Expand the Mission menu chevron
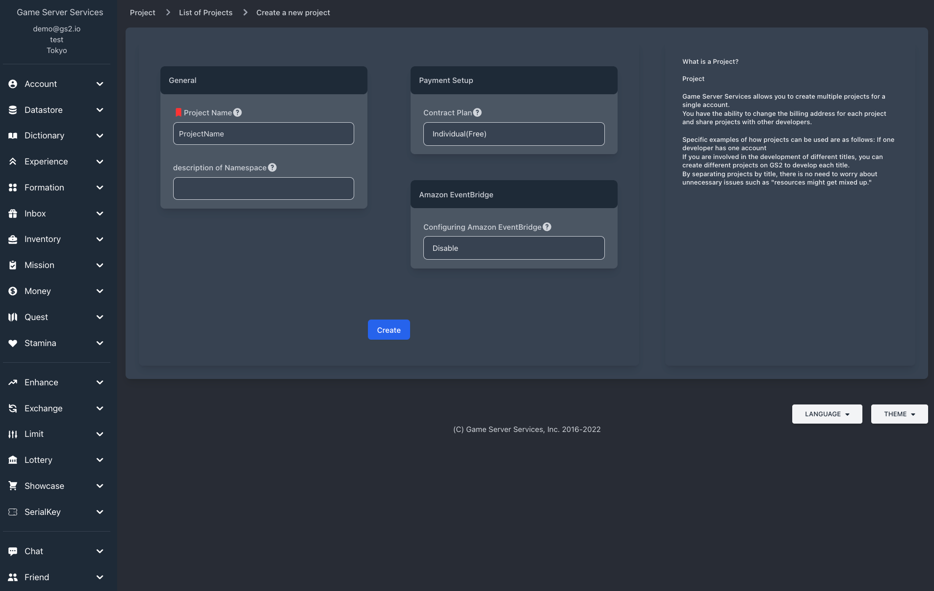This screenshot has height=591, width=934. pyautogui.click(x=100, y=265)
